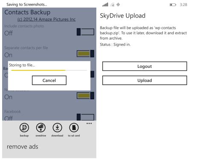
Task: Expand the app bar three-dots menu
Action: point(89,124)
